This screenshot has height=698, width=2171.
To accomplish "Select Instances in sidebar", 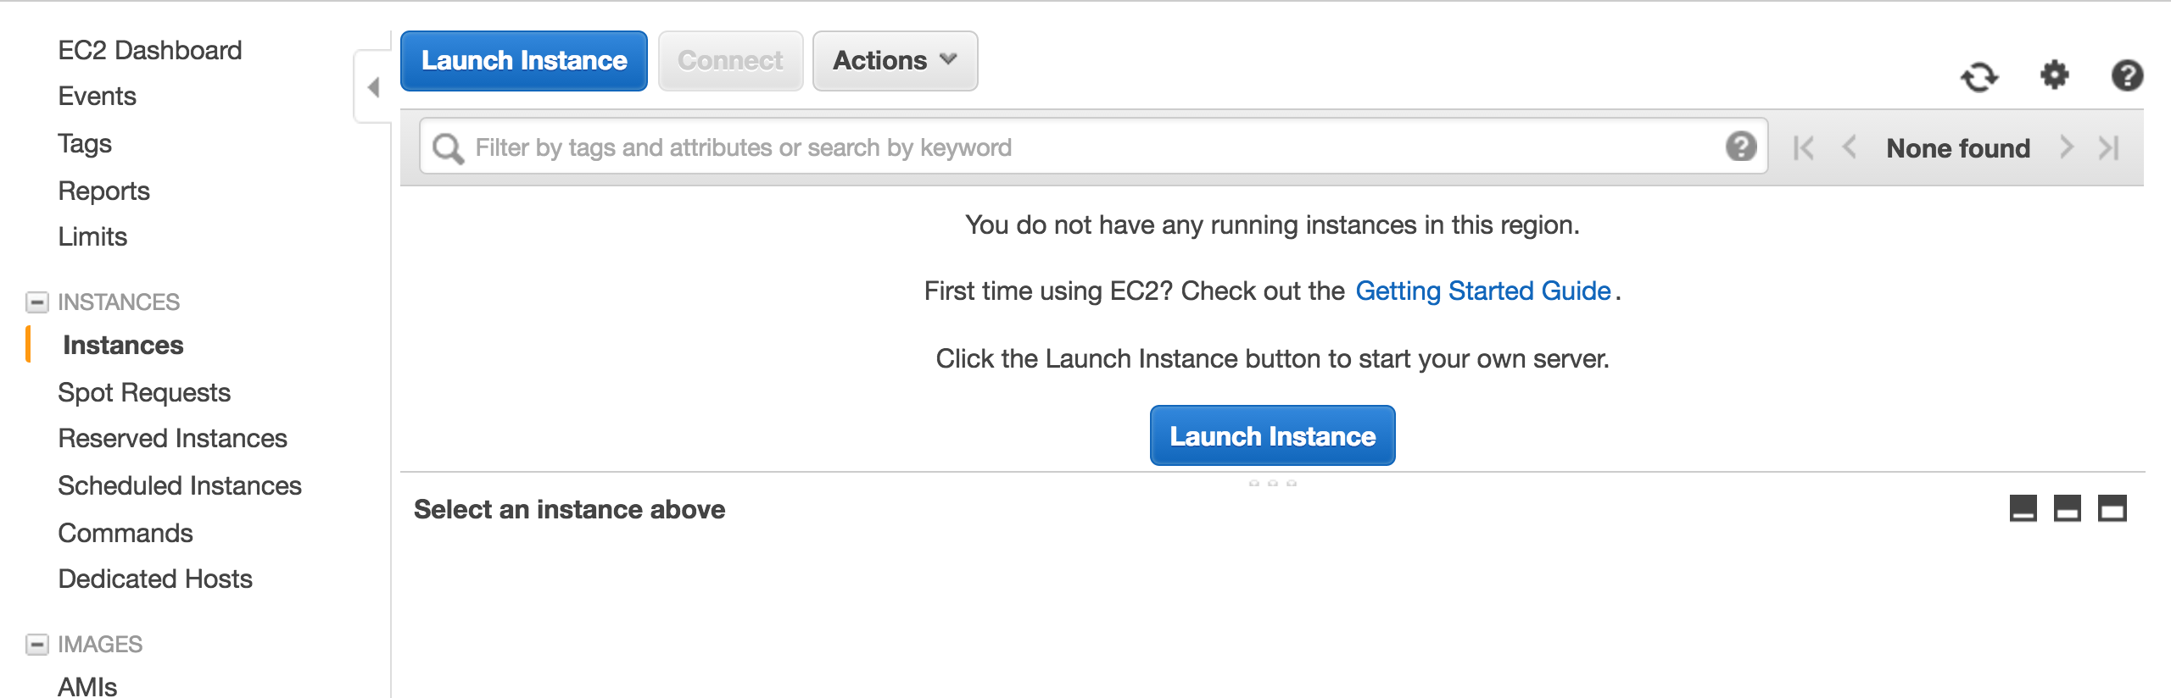I will (x=123, y=345).
